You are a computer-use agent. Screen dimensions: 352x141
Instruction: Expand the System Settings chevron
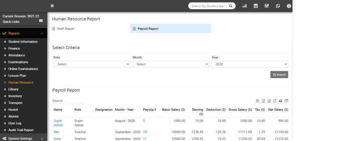tap(42, 139)
